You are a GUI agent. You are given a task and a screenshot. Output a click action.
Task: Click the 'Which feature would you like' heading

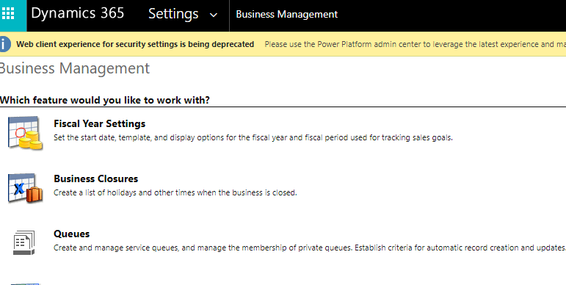click(105, 100)
